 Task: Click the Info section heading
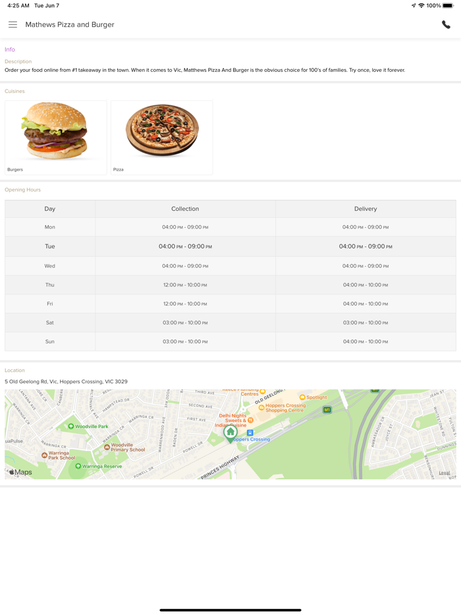pyautogui.click(x=10, y=49)
